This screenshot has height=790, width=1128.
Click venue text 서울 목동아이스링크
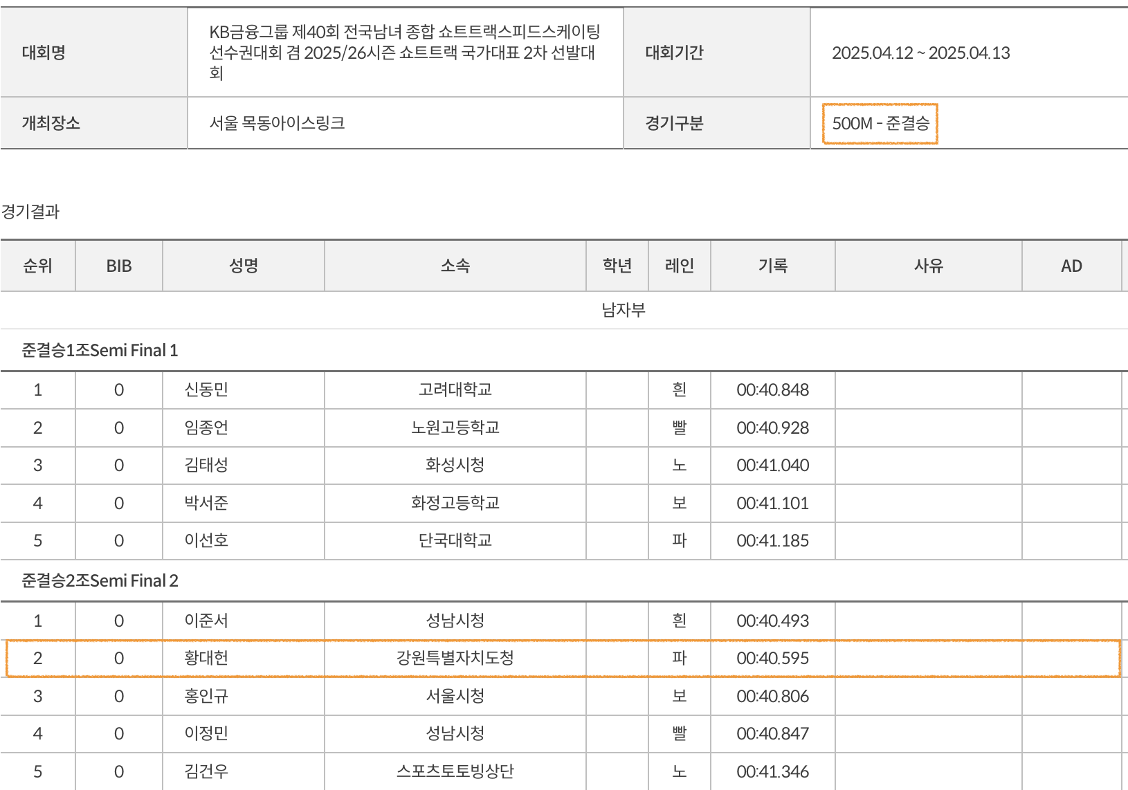coord(277,123)
